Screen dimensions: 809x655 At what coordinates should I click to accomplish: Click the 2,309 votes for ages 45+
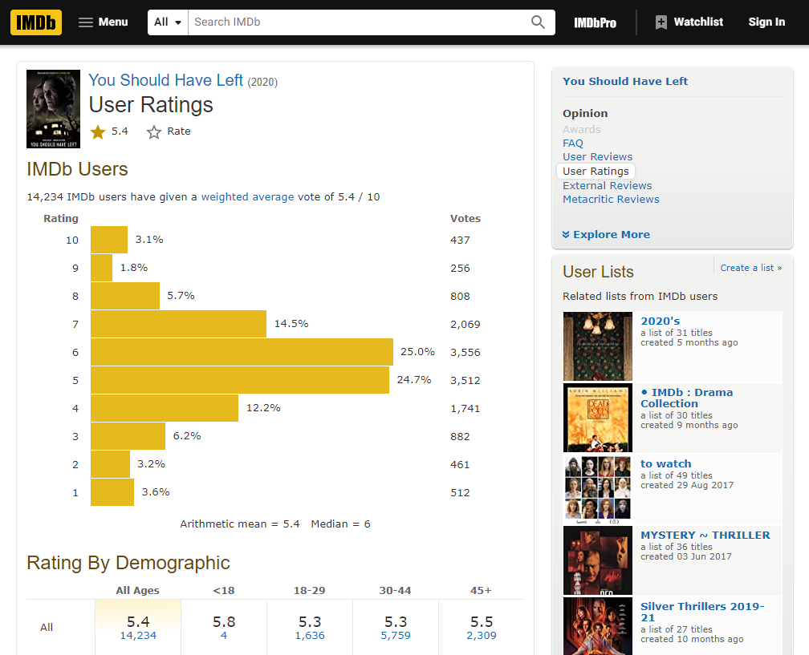(482, 636)
